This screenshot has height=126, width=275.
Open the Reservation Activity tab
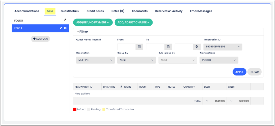(x=169, y=11)
